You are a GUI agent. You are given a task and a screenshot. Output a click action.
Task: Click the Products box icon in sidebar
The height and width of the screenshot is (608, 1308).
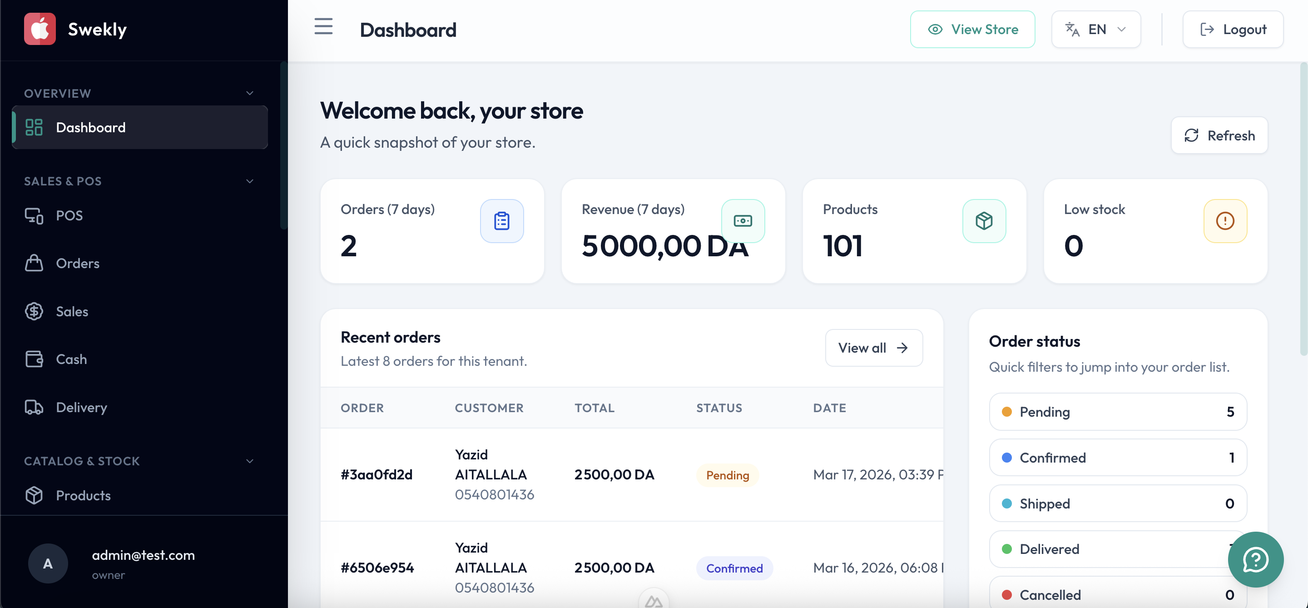pos(34,495)
